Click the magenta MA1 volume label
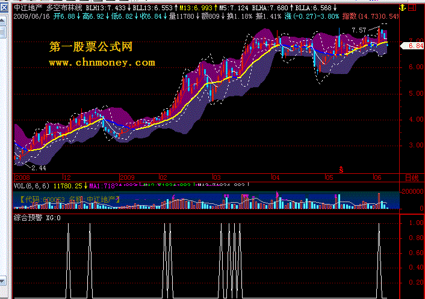This screenshot has height=299, width=425. point(102,186)
